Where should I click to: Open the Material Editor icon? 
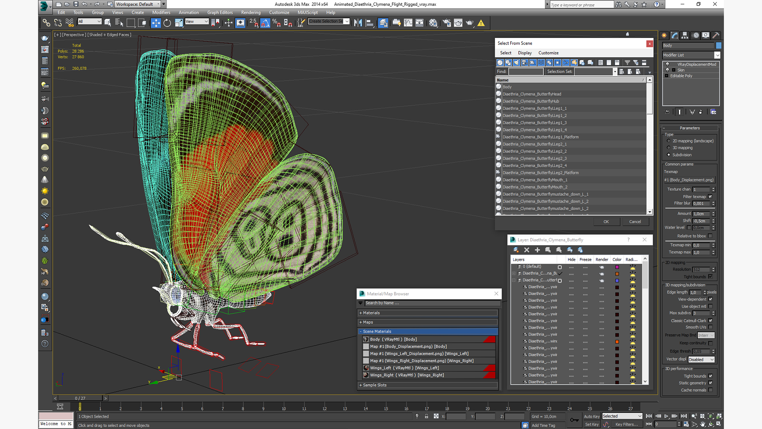coord(433,23)
